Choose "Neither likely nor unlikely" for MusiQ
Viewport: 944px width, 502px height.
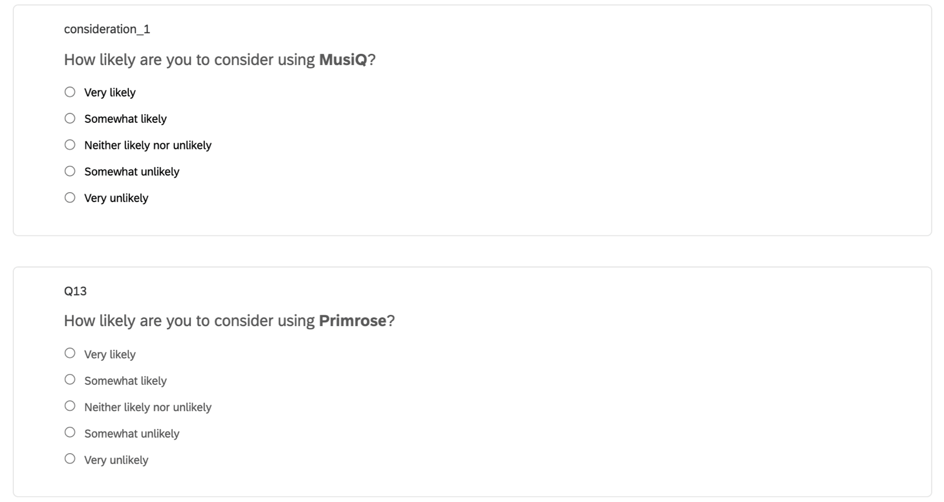pyautogui.click(x=70, y=144)
